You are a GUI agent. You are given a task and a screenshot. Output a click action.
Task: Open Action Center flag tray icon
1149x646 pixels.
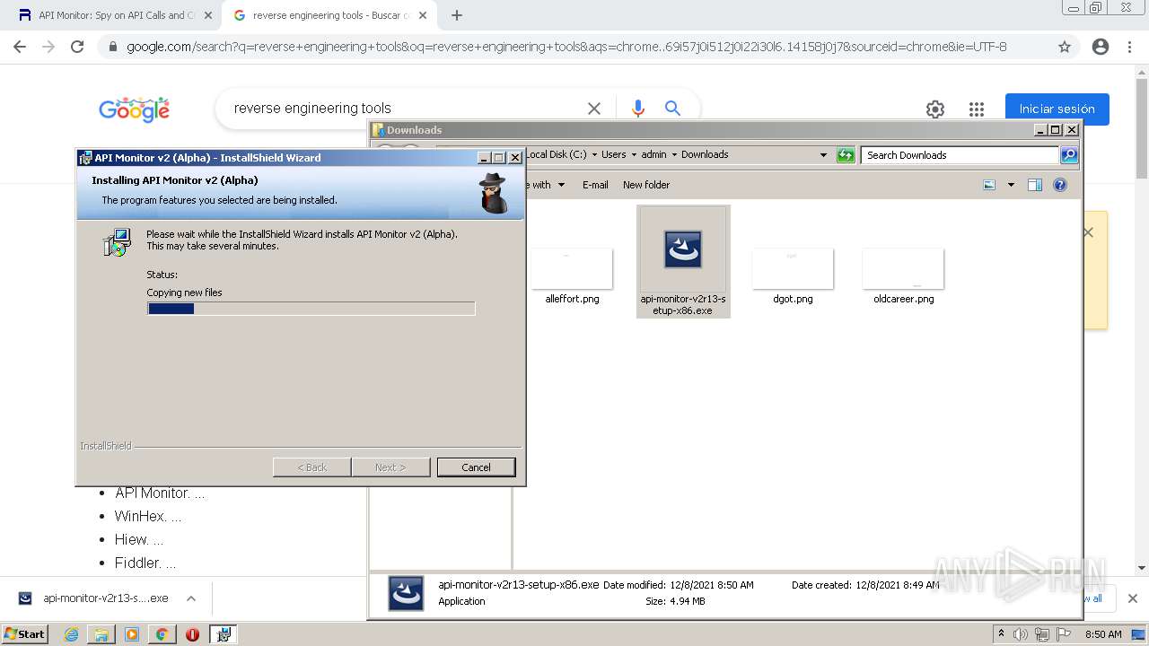[x=1063, y=634]
